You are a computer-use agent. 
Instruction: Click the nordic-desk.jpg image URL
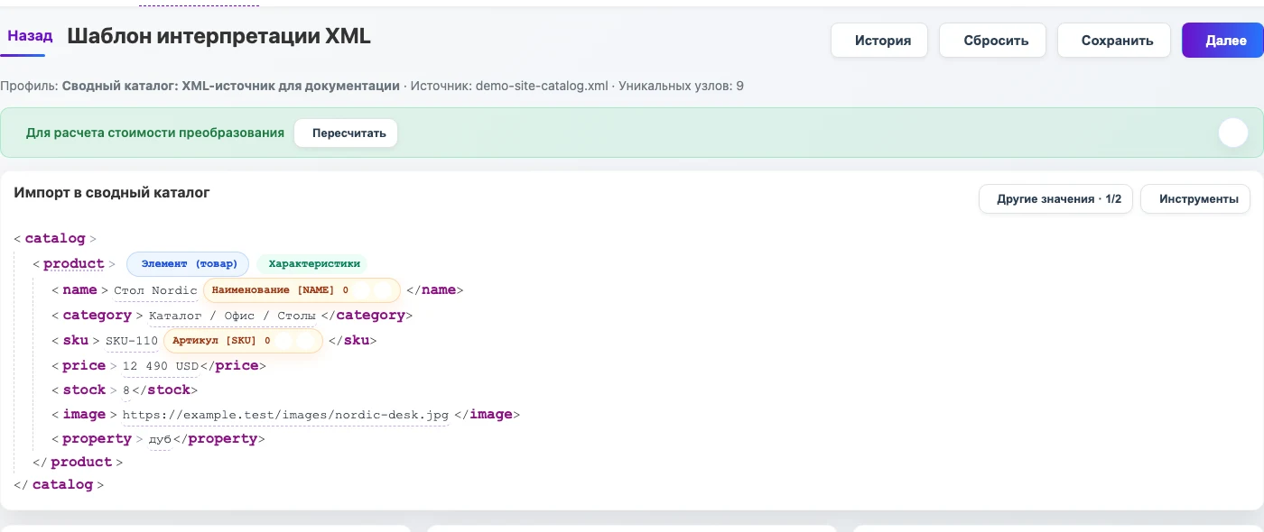pyautogui.click(x=285, y=415)
